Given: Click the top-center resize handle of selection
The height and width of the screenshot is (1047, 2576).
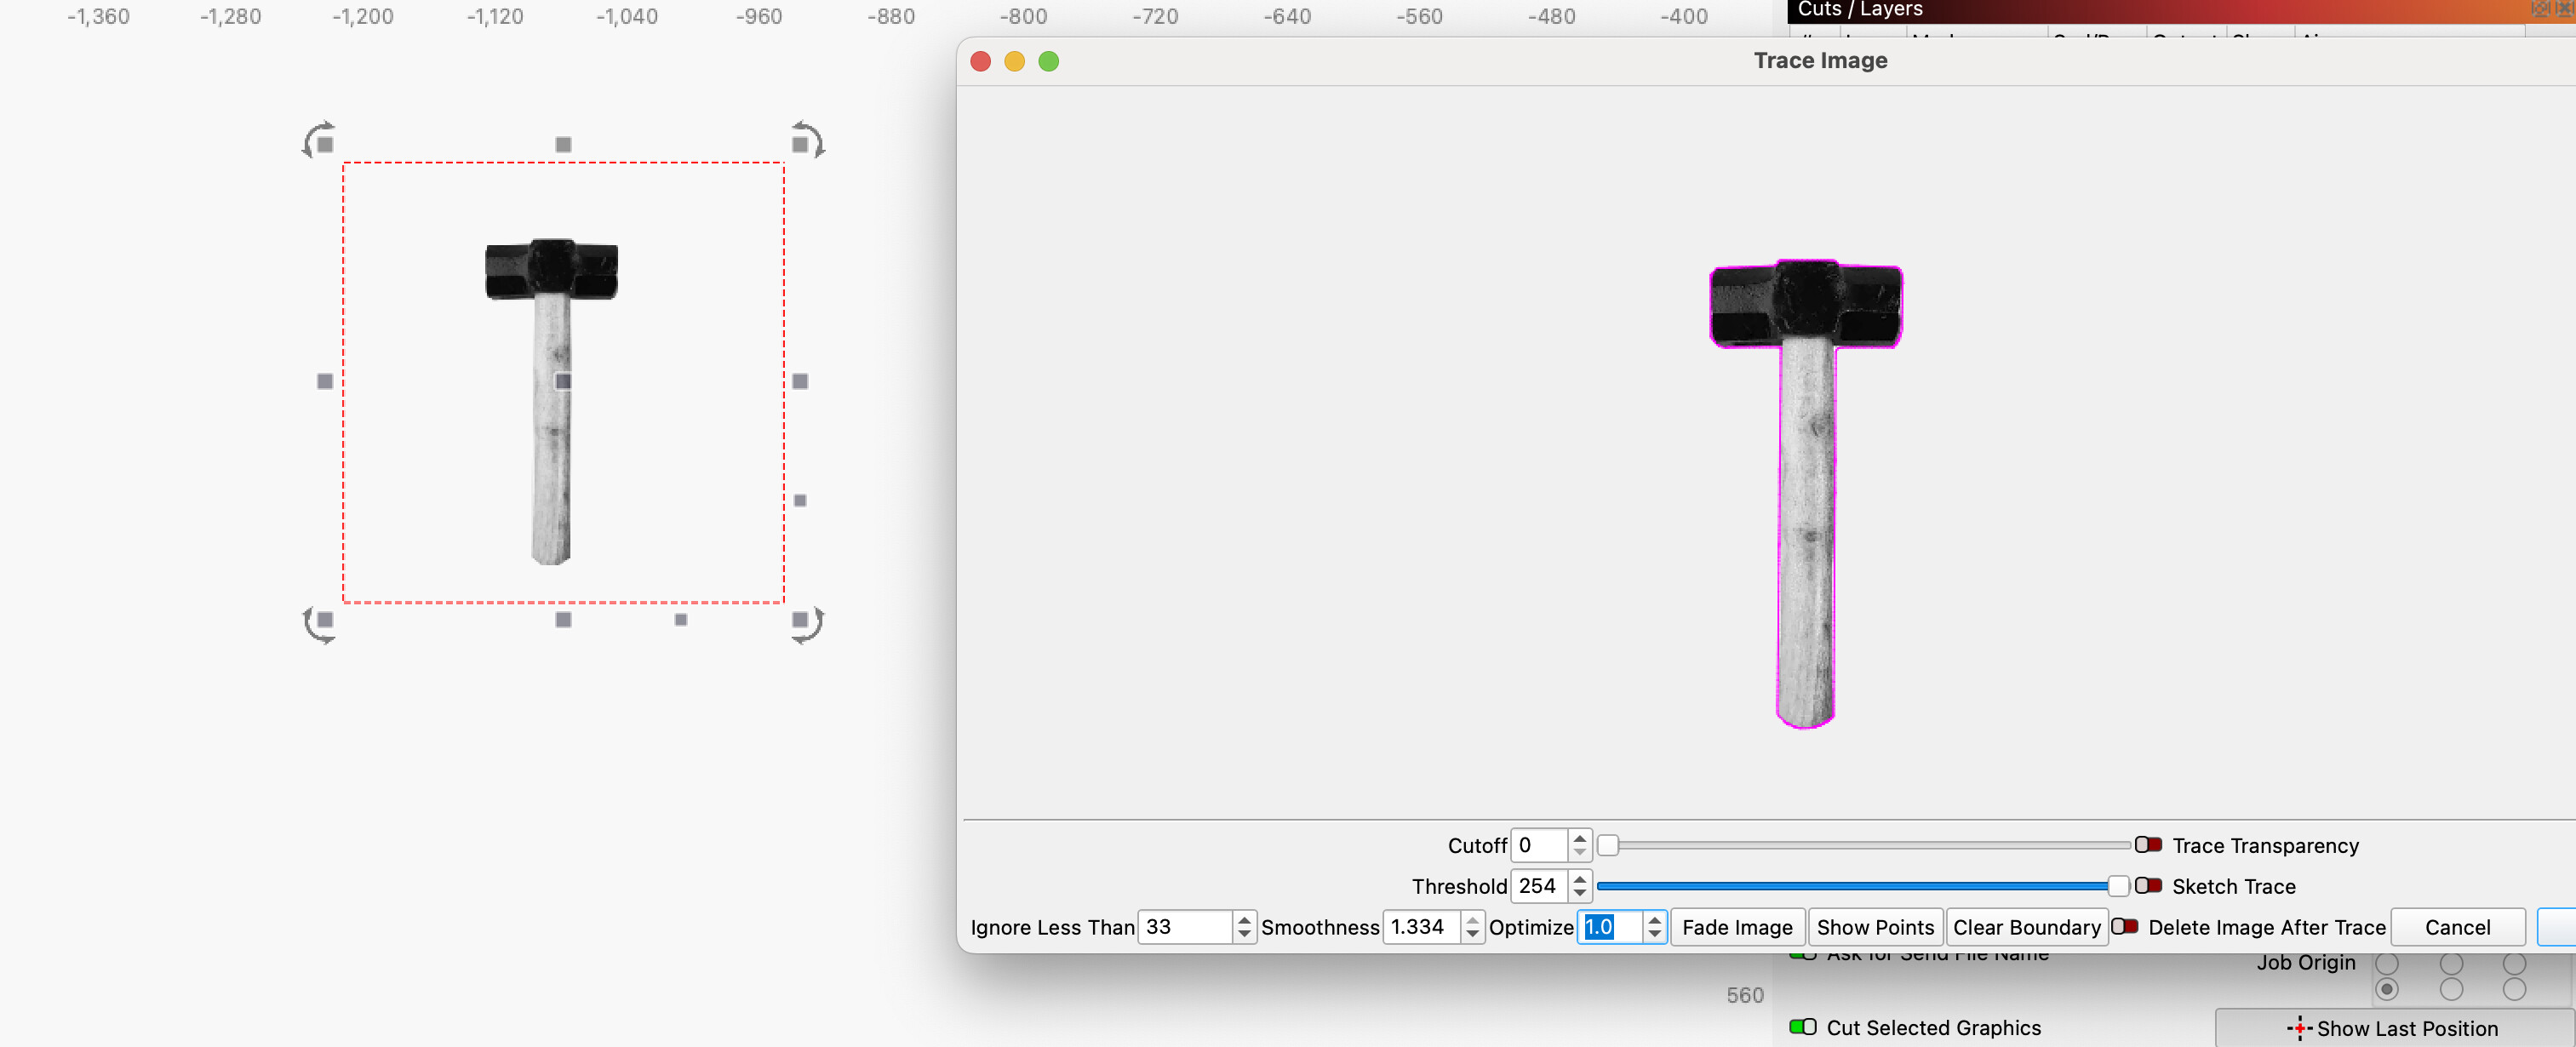Looking at the screenshot, I should [x=563, y=145].
